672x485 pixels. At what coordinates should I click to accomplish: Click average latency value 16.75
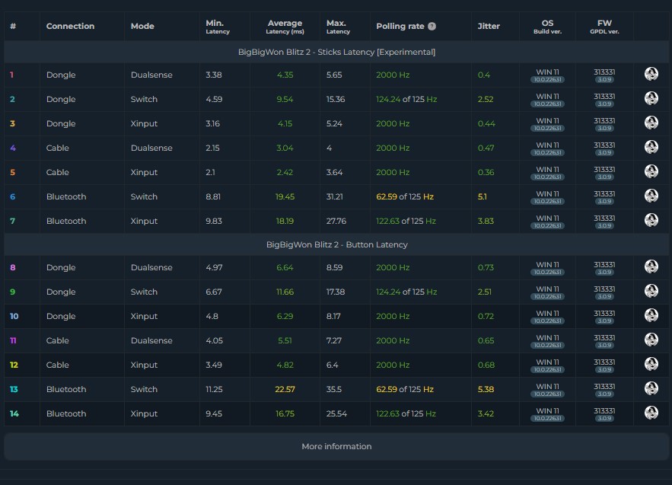[285, 413]
